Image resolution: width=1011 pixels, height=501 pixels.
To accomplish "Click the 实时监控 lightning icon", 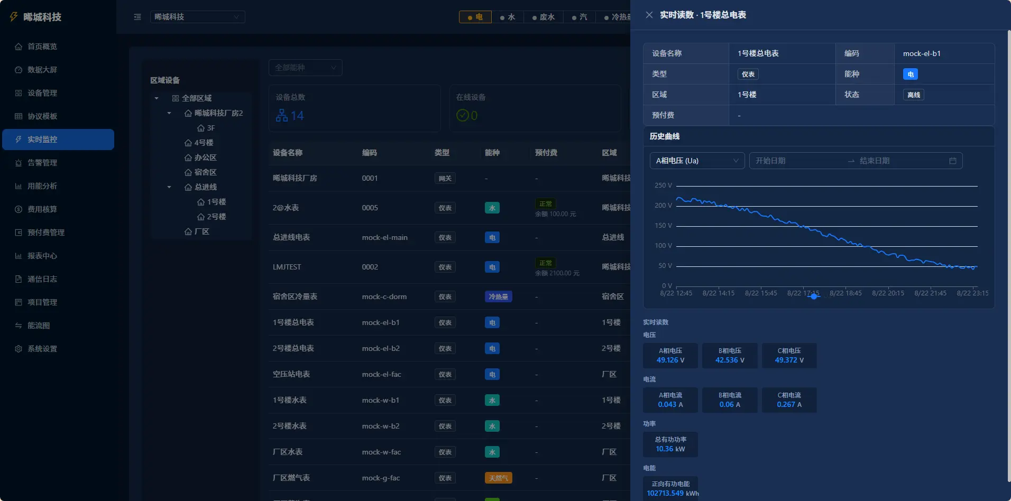I will pyautogui.click(x=19, y=140).
